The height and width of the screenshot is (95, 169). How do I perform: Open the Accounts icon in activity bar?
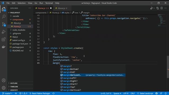(3, 80)
